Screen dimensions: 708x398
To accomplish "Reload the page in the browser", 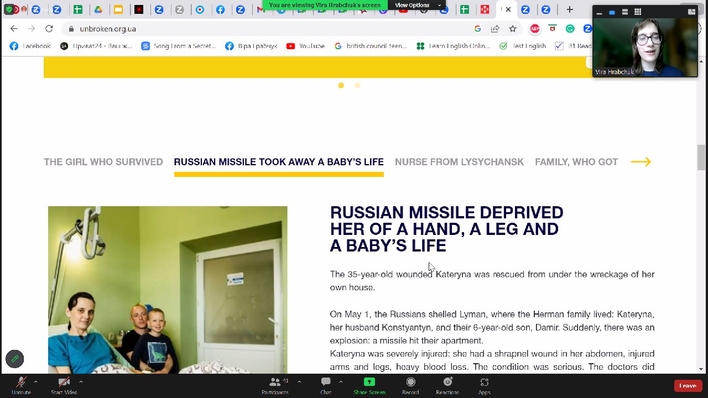I will pyautogui.click(x=49, y=29).
